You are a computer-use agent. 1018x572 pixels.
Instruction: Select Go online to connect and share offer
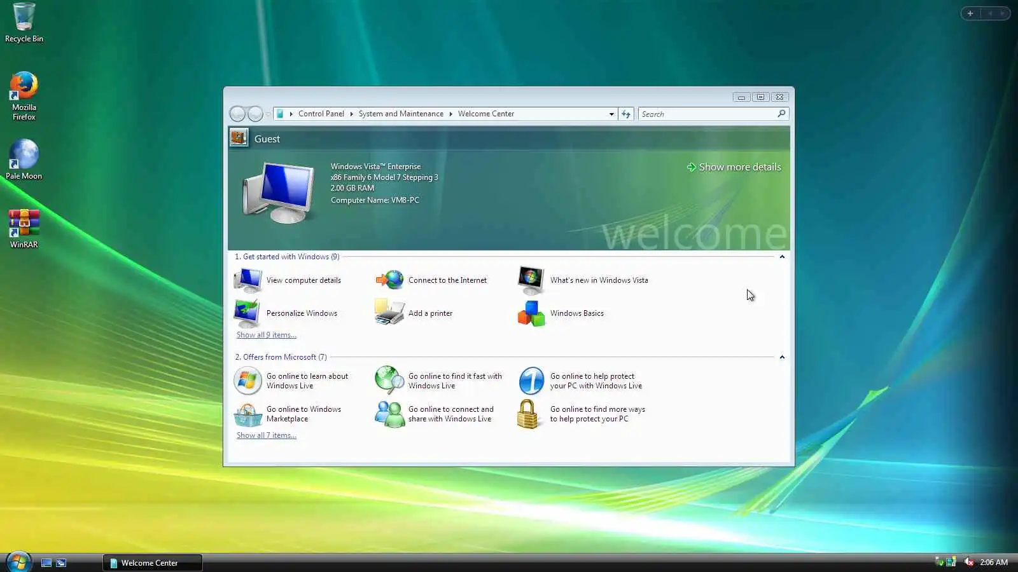click(435, 414)
